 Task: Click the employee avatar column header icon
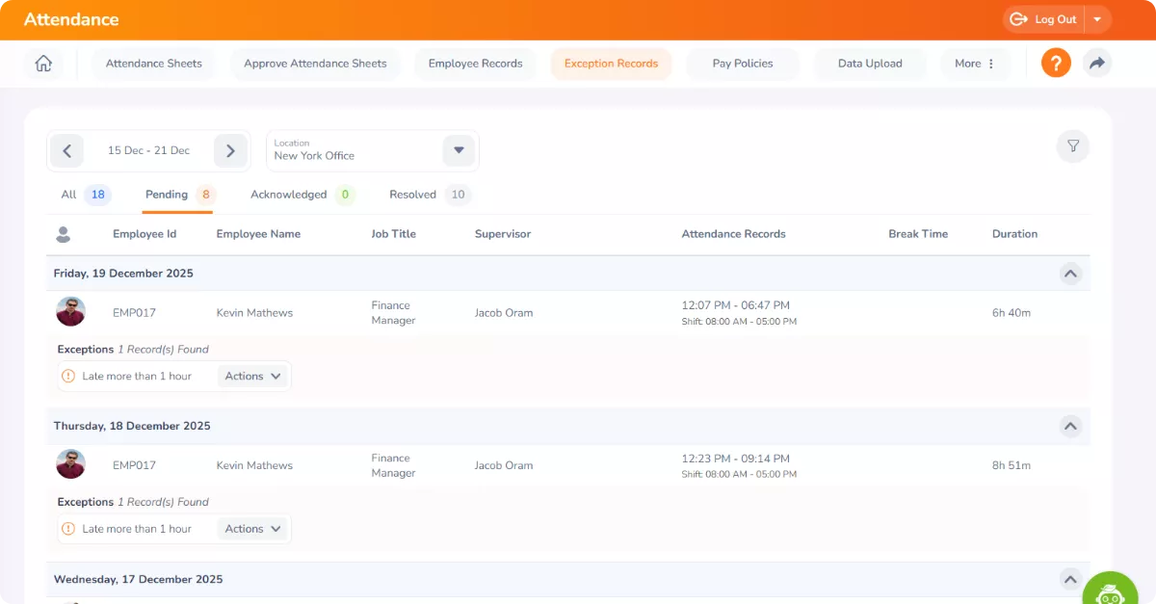(64, 234)
